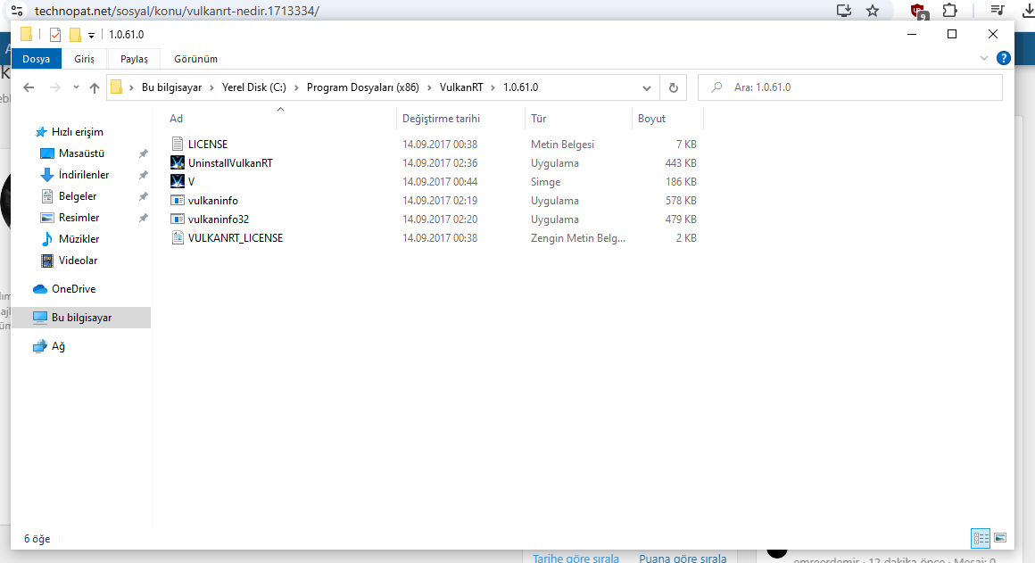Screen dimensions: 1035x563
Task: Click the New folder quick access icon
Action: (75, 34)
